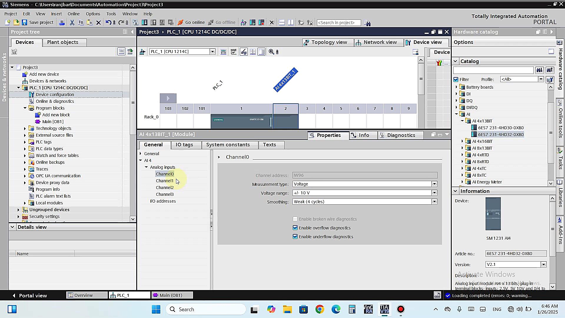This screenshot has height=318, width=565.
Task: Click the Go to network view icon beside PLC selector
Action: pyautogui.click(x=142, y=52)
